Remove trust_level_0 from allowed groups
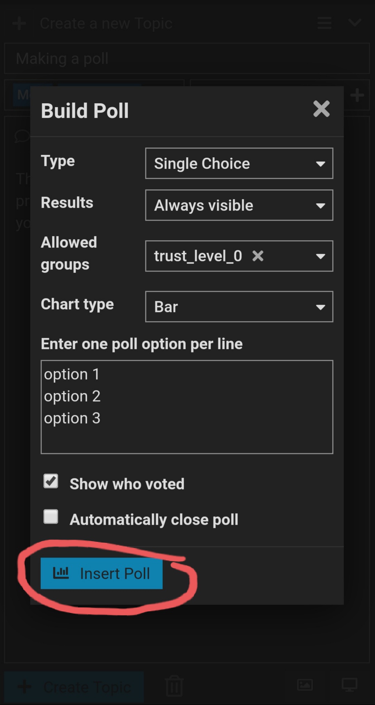 (258, 256)
